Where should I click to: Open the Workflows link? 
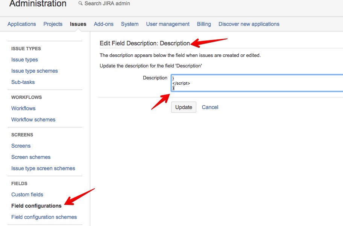coord(23,108)
